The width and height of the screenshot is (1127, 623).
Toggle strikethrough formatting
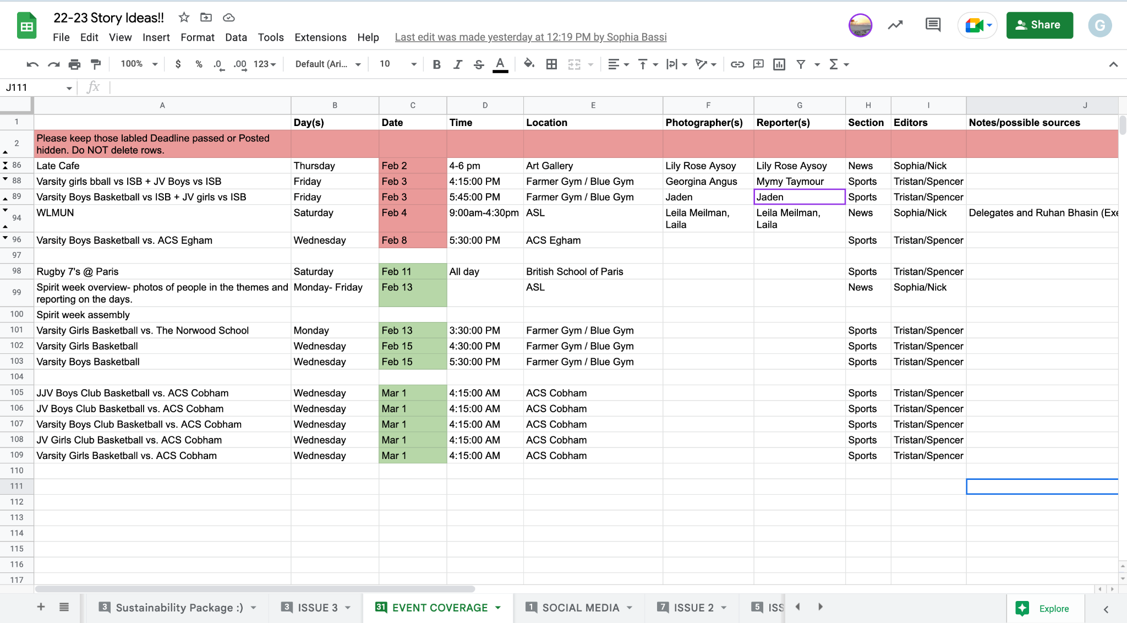pos(479,64)
